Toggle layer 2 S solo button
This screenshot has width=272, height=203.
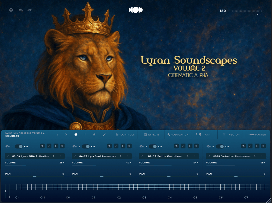click(129, 146)
